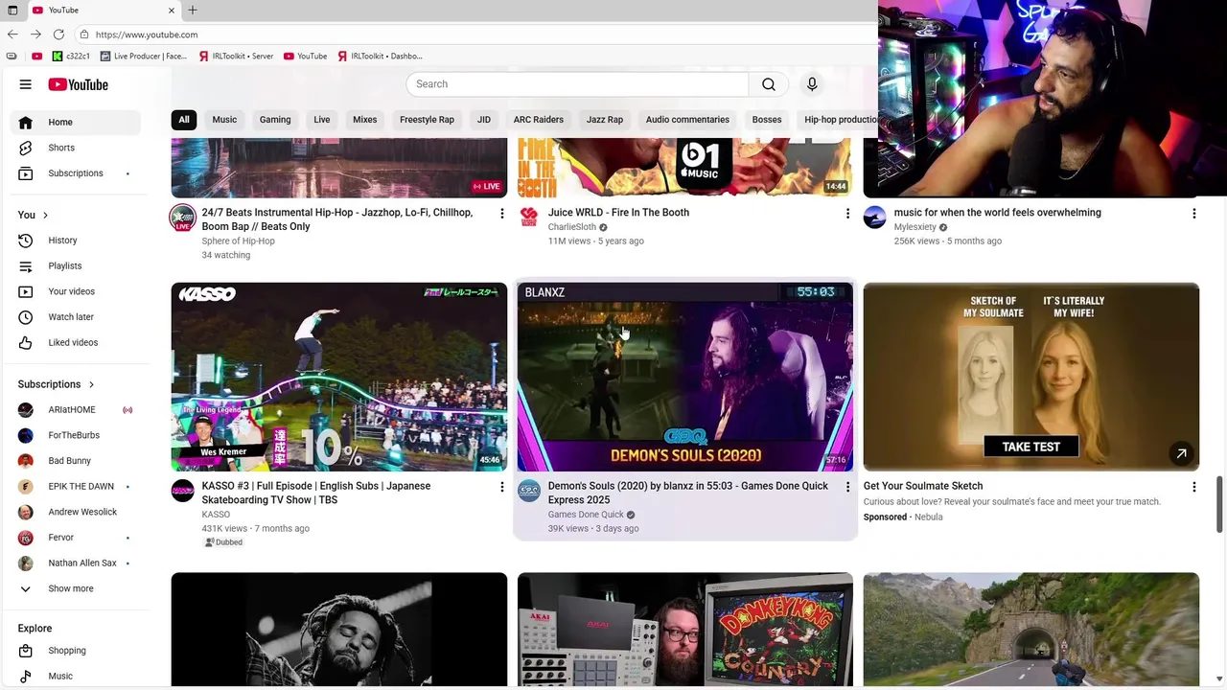Open Music under Explore
1227x690 pixels.
(76, 676)
